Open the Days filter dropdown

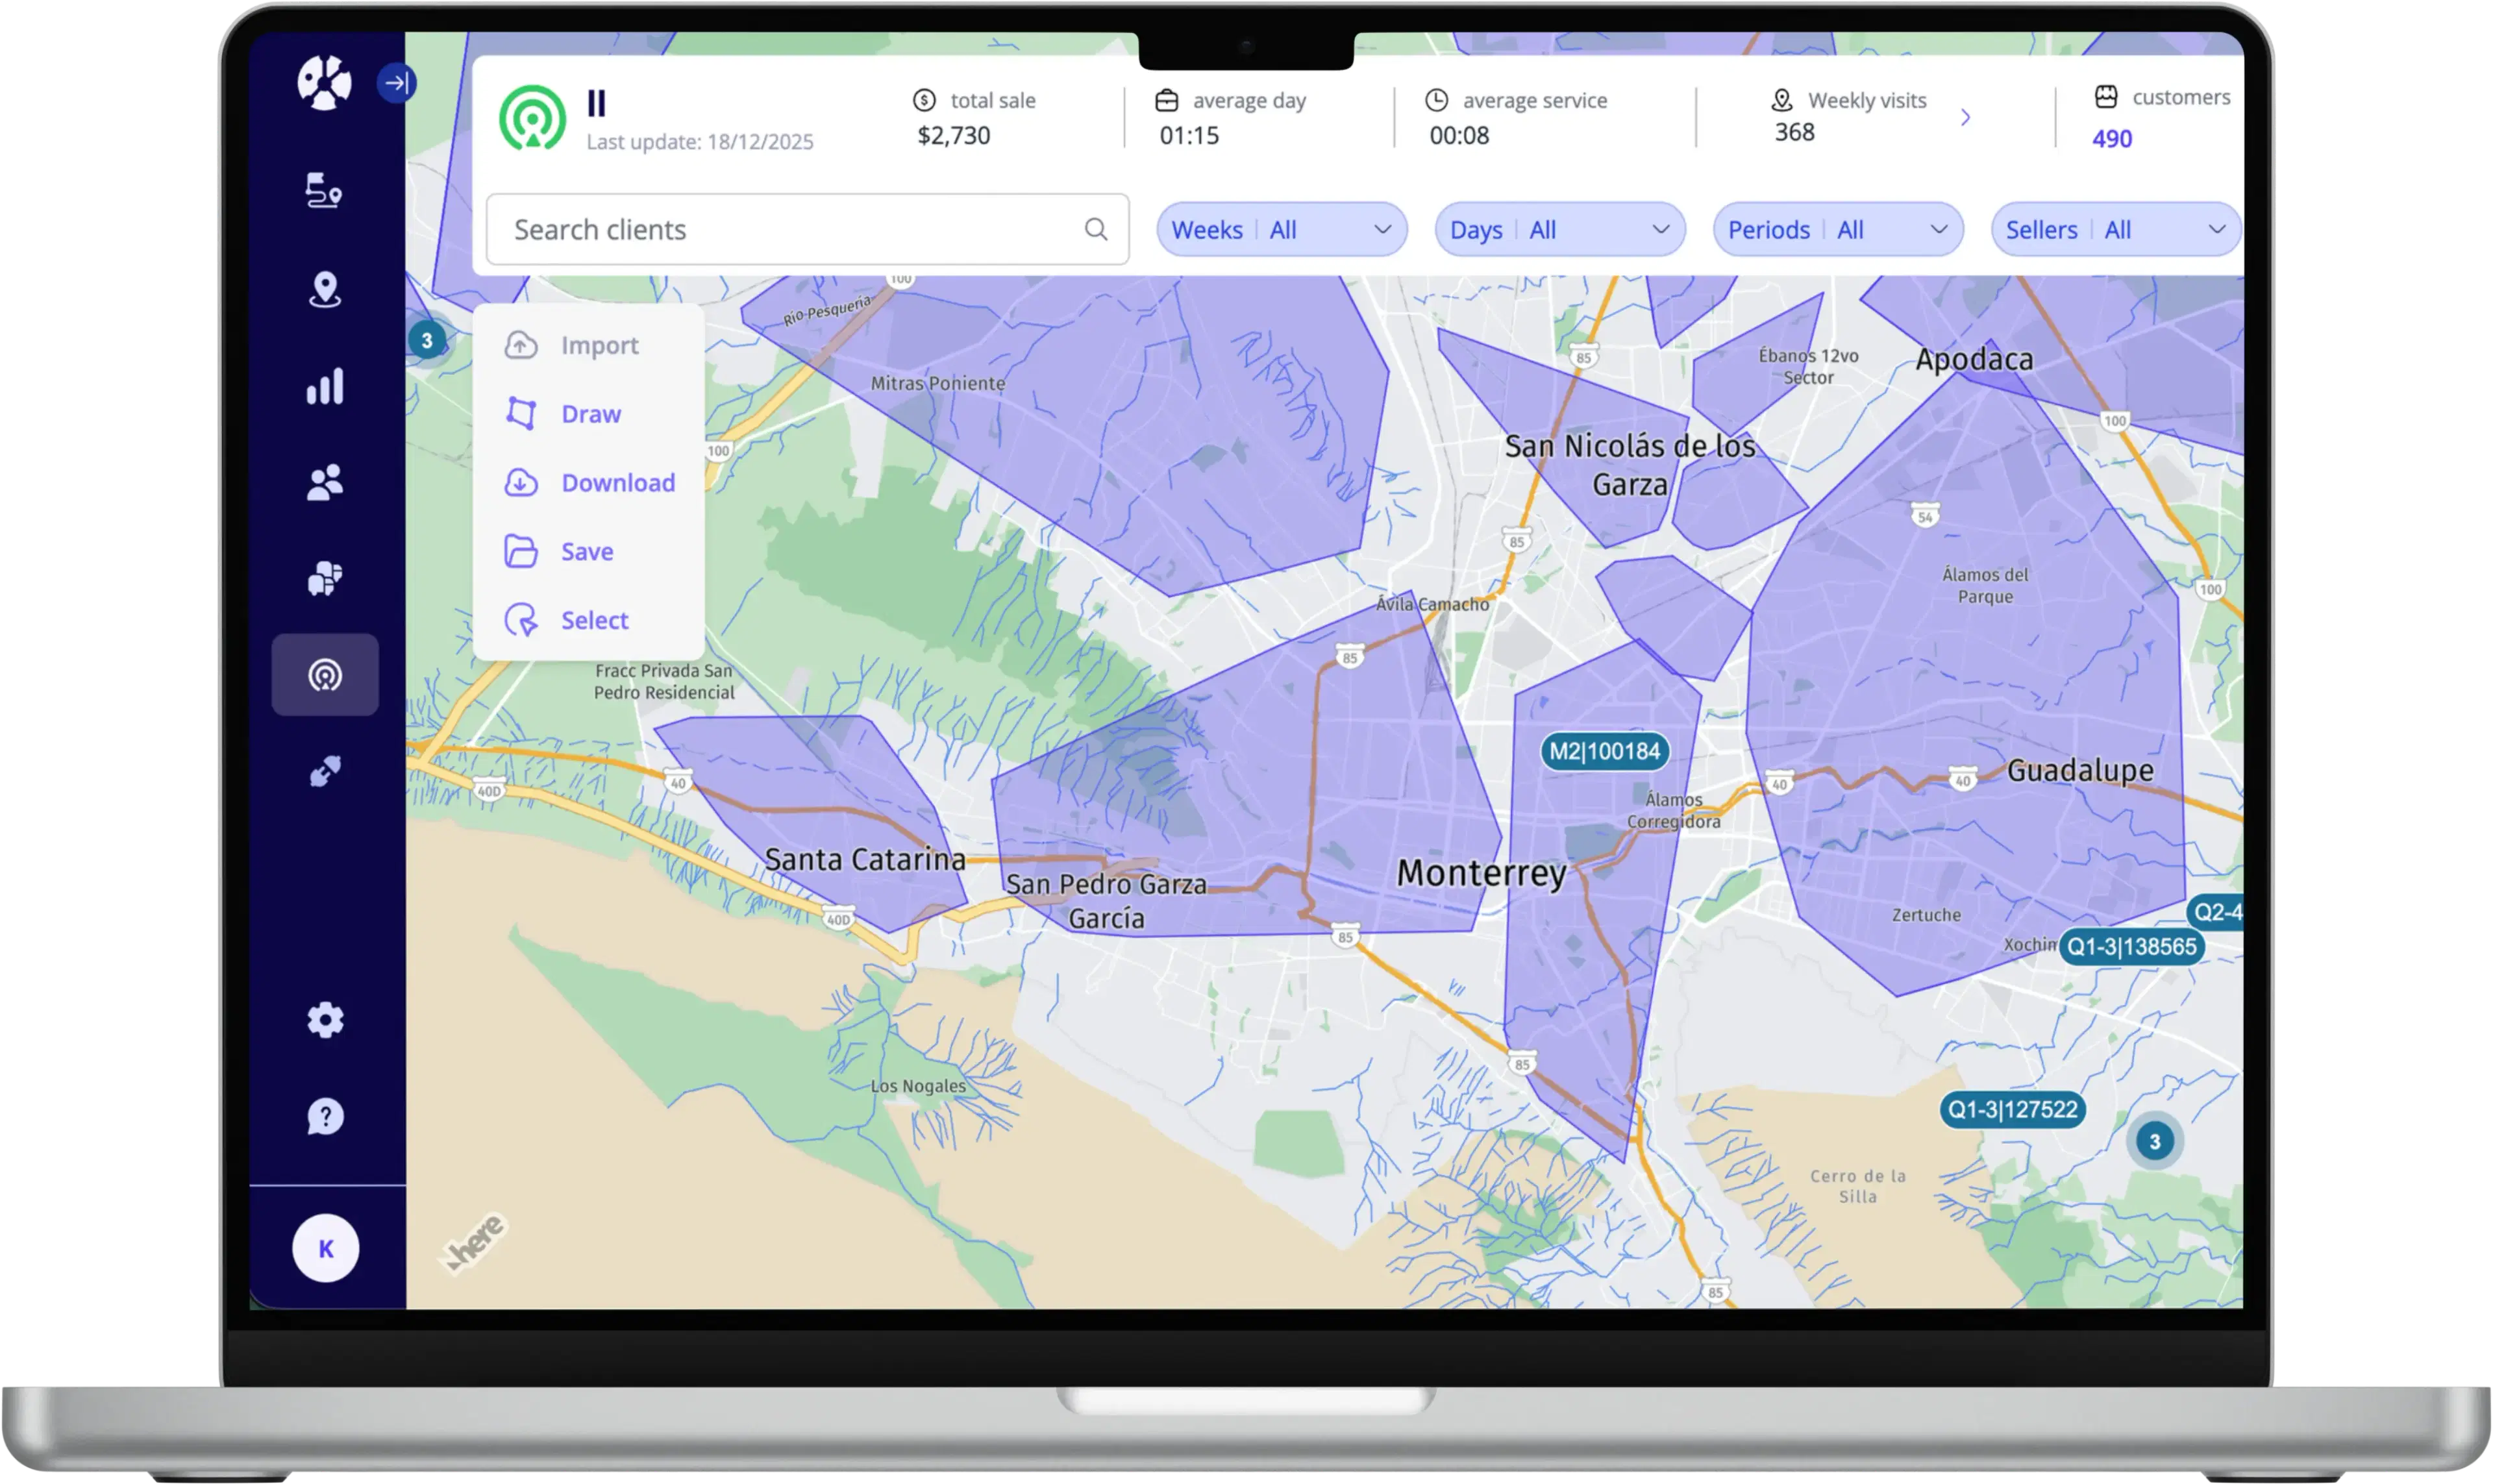[x=1560, y=229]
